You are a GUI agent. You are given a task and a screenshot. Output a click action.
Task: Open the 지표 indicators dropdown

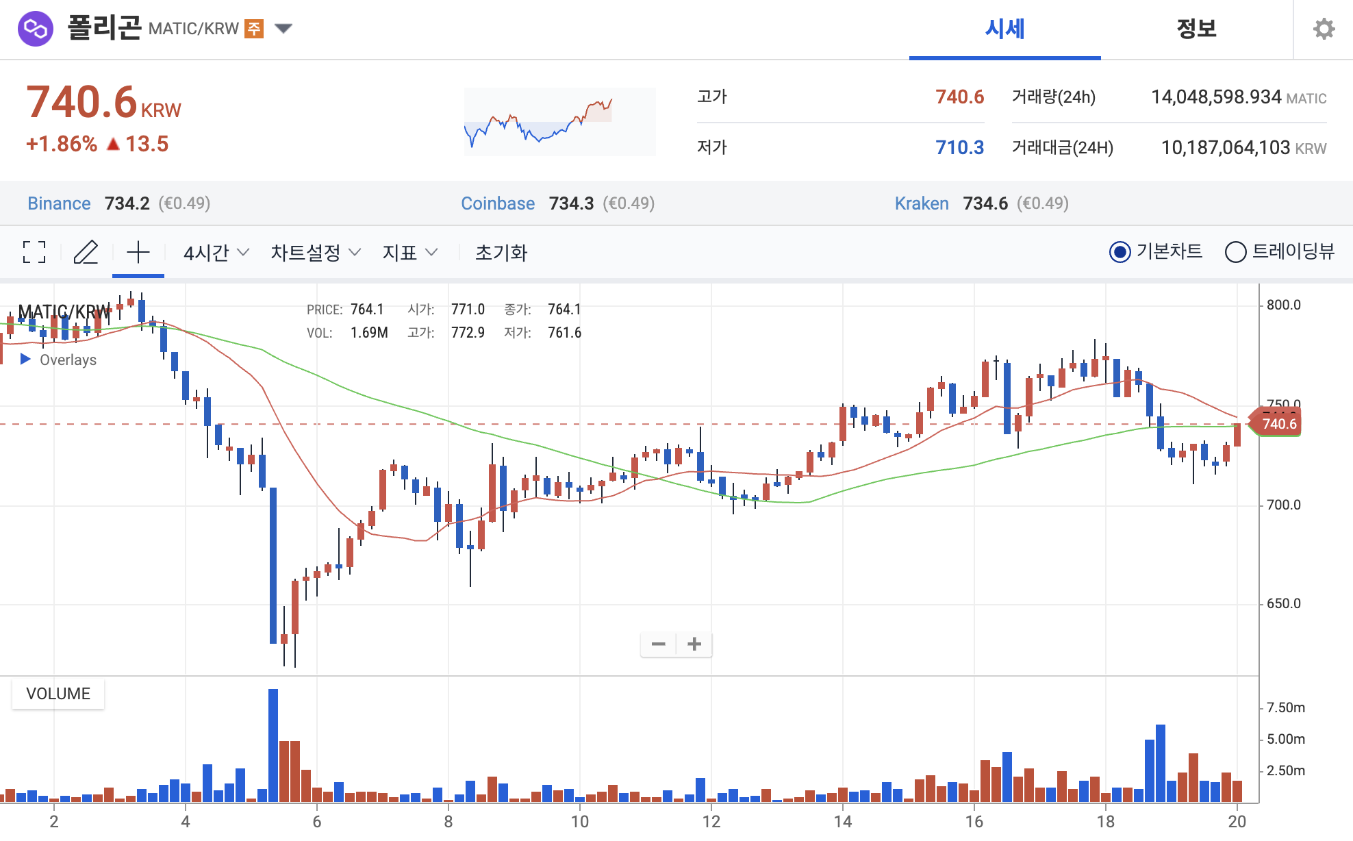click(409, 253)
